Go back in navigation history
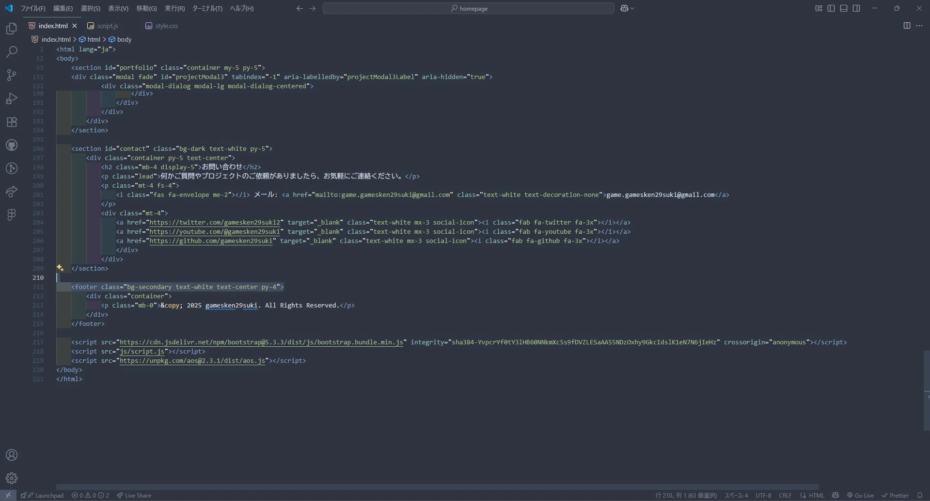The width and height of the screenshot is (930, 501). tap(299, 8)
